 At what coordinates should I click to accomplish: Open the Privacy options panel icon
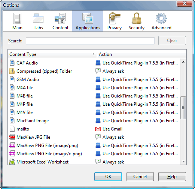114,18
